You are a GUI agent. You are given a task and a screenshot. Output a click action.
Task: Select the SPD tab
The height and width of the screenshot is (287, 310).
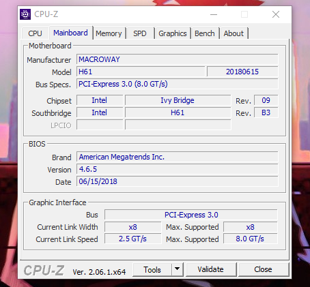pos(140,33)
